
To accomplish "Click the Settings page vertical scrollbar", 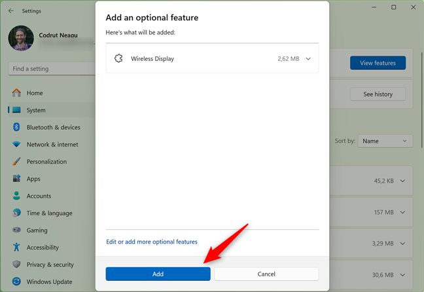I will pyautogui.click(x=422, y=100).
